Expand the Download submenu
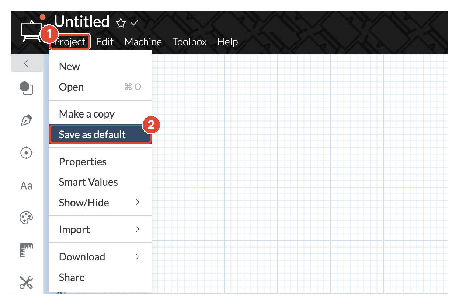This screenshot has width=459, height=305. click(100, 257)
